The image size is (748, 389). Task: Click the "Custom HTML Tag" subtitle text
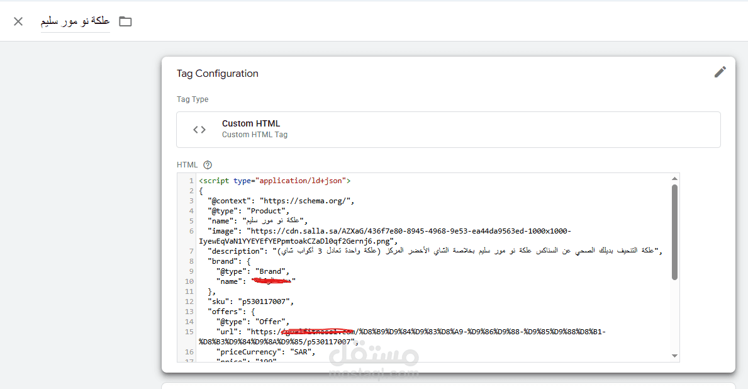[x=255, y=135]
